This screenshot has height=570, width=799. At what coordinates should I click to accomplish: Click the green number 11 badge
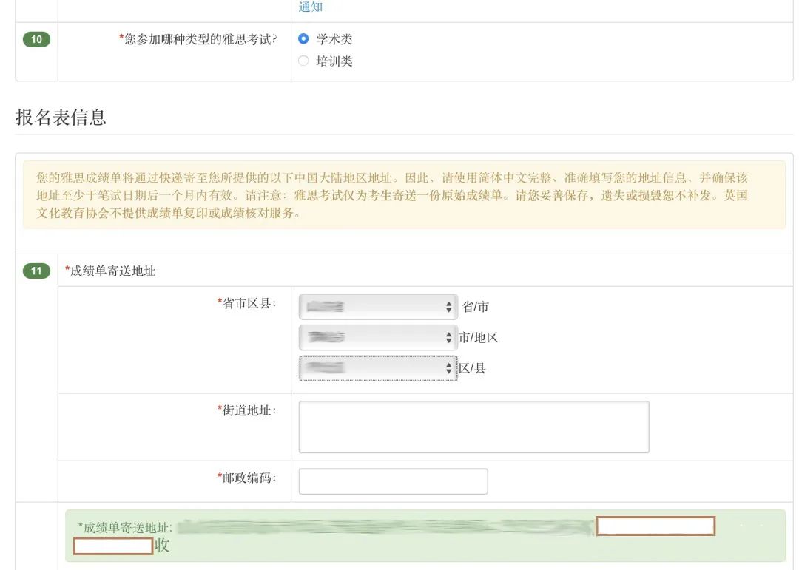click(x=36, y=271)
